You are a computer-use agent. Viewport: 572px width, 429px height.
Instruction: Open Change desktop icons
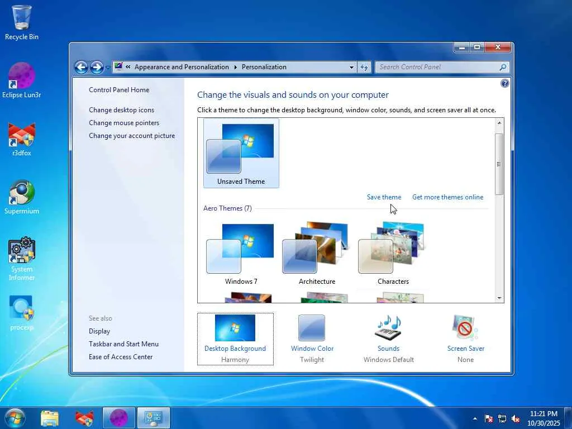(x=121, y=110)
